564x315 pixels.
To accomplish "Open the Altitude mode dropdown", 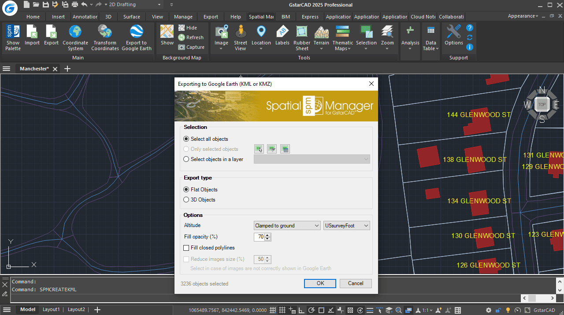I will click(x=287, y=226).
